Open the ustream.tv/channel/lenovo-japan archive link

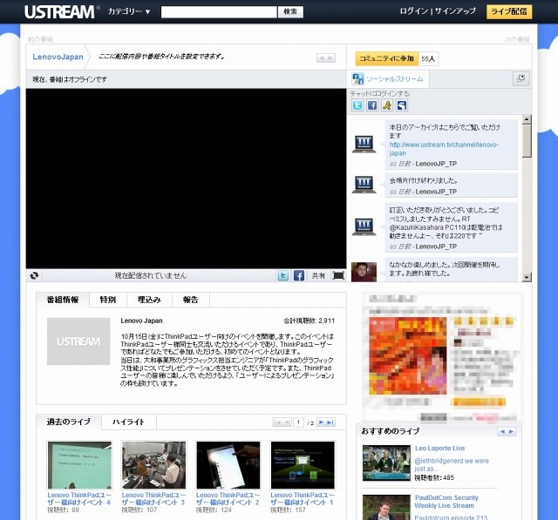point(444,149)
